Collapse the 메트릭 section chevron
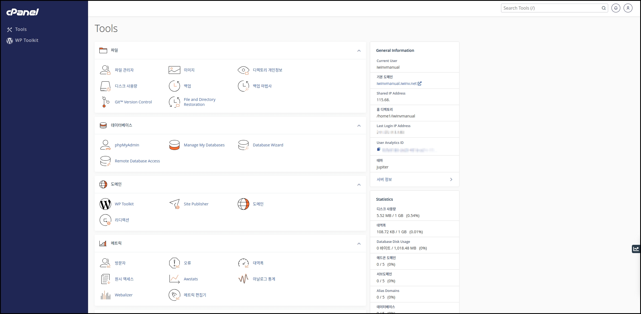641x314 pixels. pyautogui.click(x=359, y=244)
